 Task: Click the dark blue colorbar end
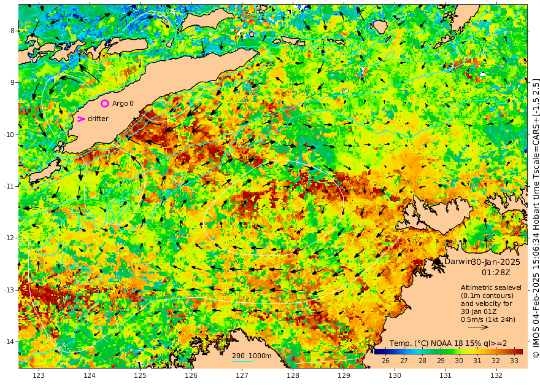pyautogui.click(x=376, y=352)
